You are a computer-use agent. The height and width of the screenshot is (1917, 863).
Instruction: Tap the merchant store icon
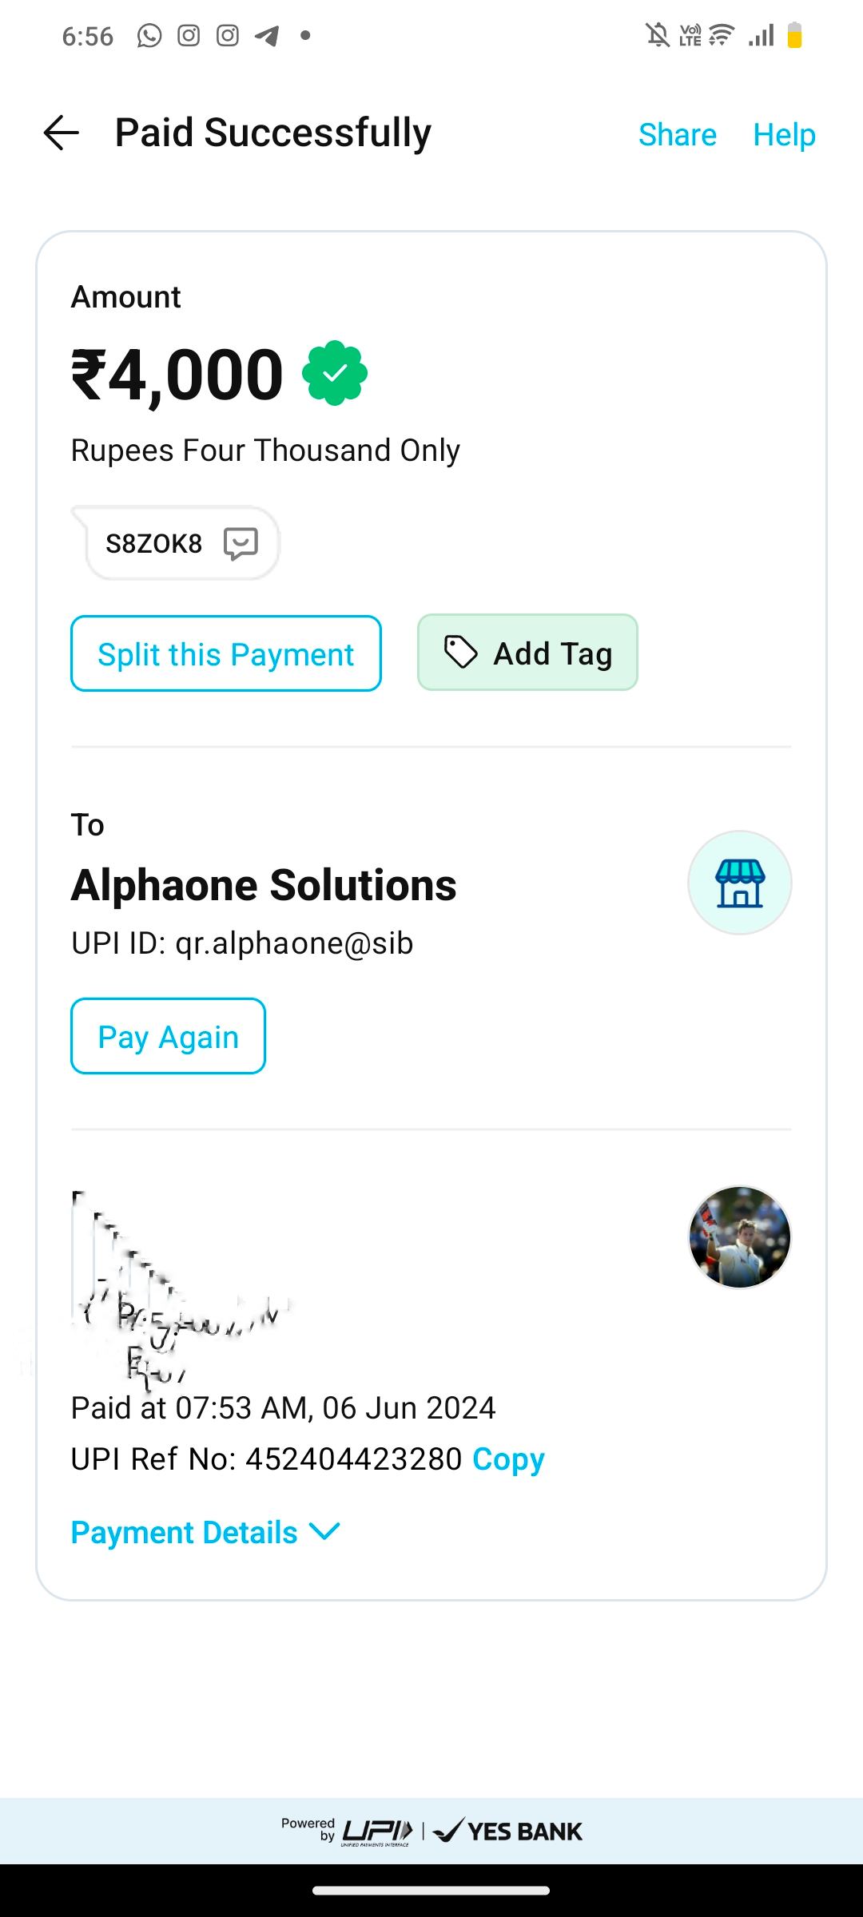coord(740,883)
